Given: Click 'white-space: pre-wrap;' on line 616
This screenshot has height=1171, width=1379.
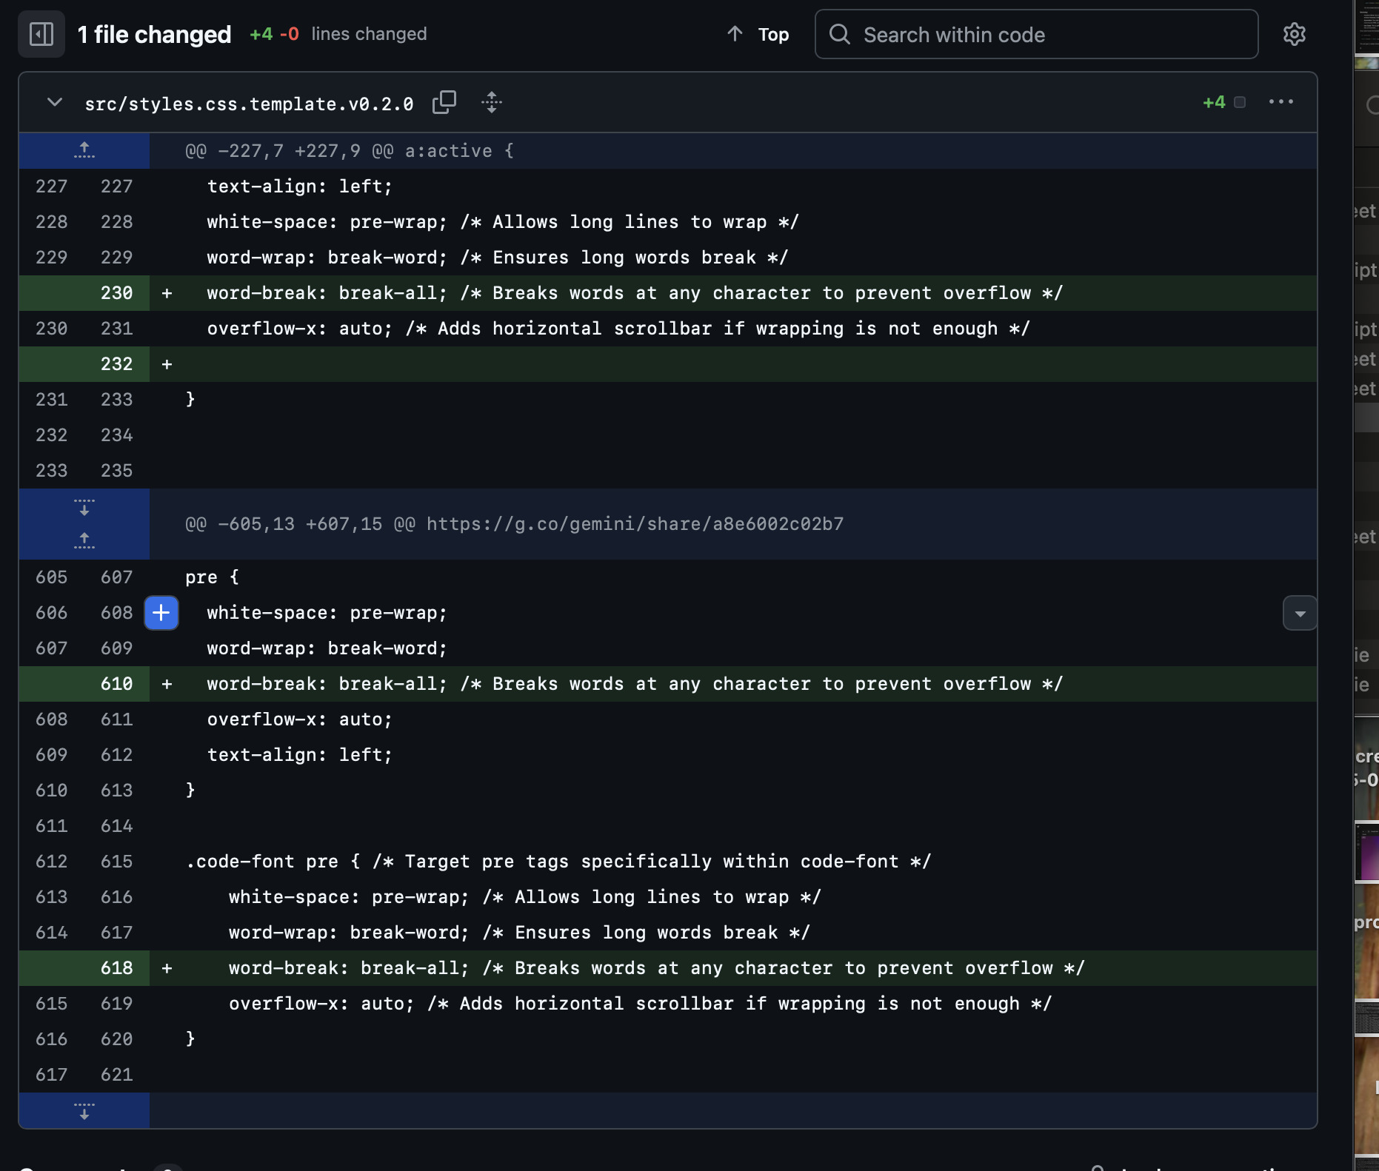Looking at the screenshot, I should [x=349, y=897].
